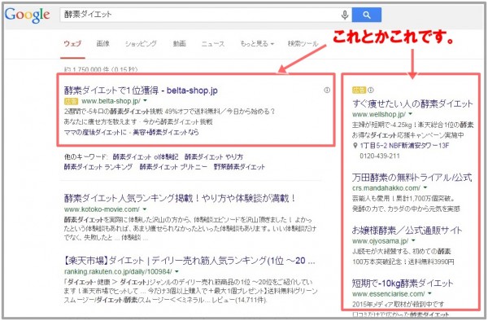Click description 100万本突破記念！送料無料3990円
Viewport: 488px width, 321px height.
click(x=403, y=262)
